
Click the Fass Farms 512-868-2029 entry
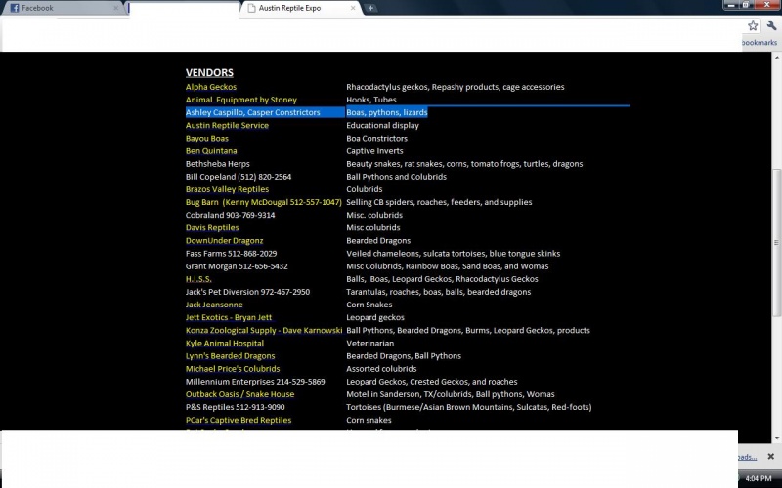(x=231, y=254)
